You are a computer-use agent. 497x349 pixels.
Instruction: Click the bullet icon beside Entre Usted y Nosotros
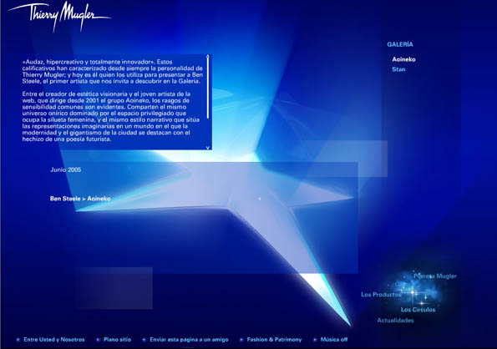(x=18, y=340)
